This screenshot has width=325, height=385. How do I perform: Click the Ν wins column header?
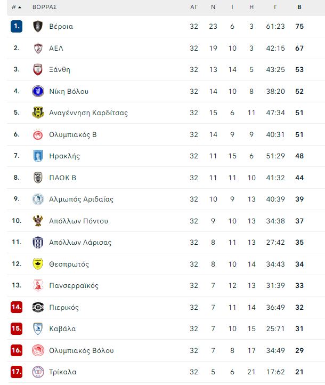click(213, 7)
